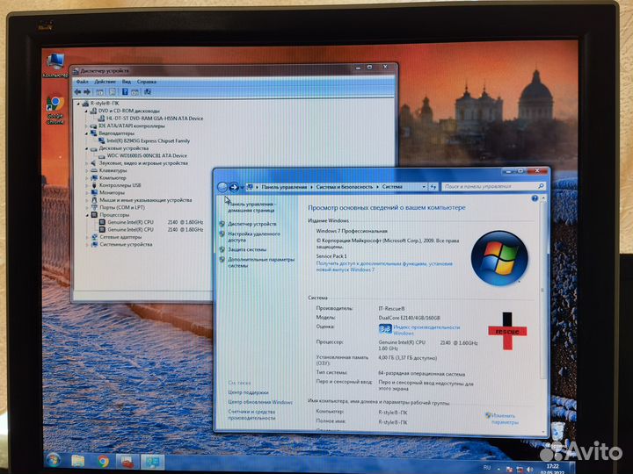Viewport: 633px width, 474px height.
Task: Click back button in System window
Action: point(222,187)
